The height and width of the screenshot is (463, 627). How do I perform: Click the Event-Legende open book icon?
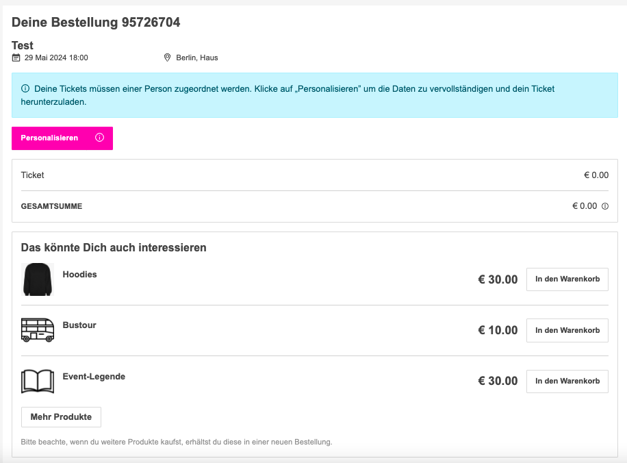[38, 381]
